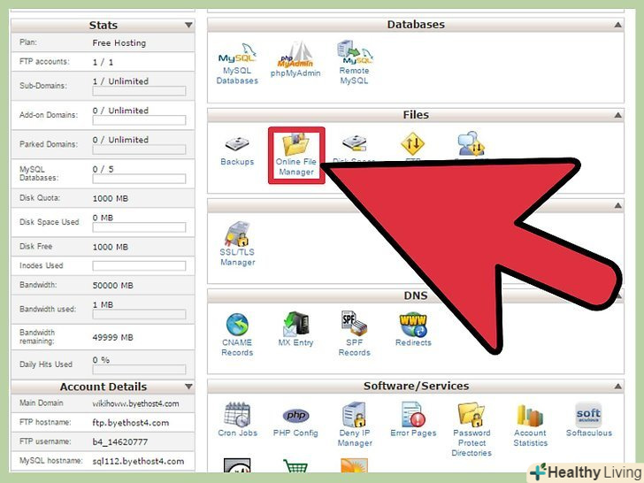Click the Stats panel header
This screenshot has width=644, height=483.
(103, 25)
